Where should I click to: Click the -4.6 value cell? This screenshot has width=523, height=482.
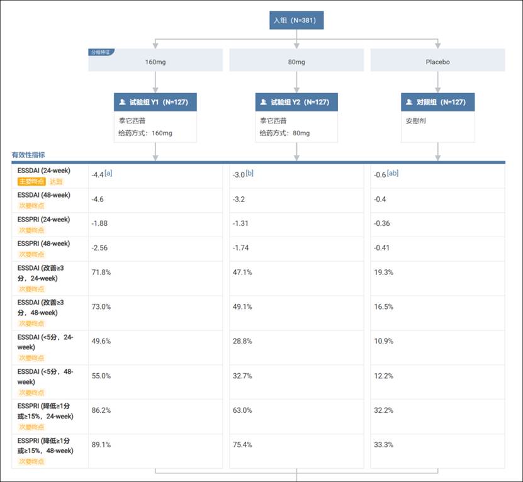click(155, 201)
